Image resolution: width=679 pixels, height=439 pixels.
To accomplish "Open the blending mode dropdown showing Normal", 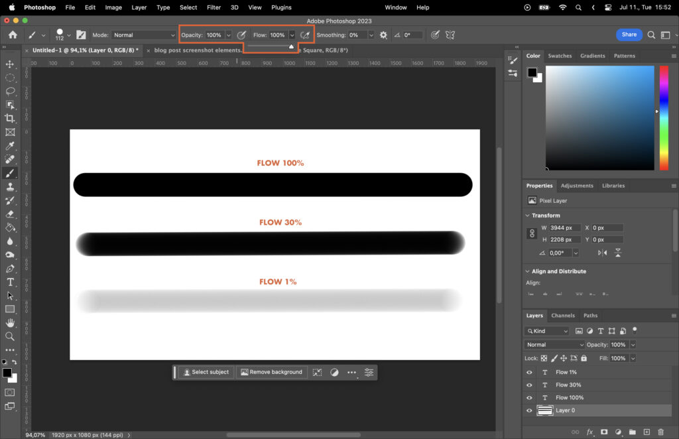I will [x=554, y=345].
